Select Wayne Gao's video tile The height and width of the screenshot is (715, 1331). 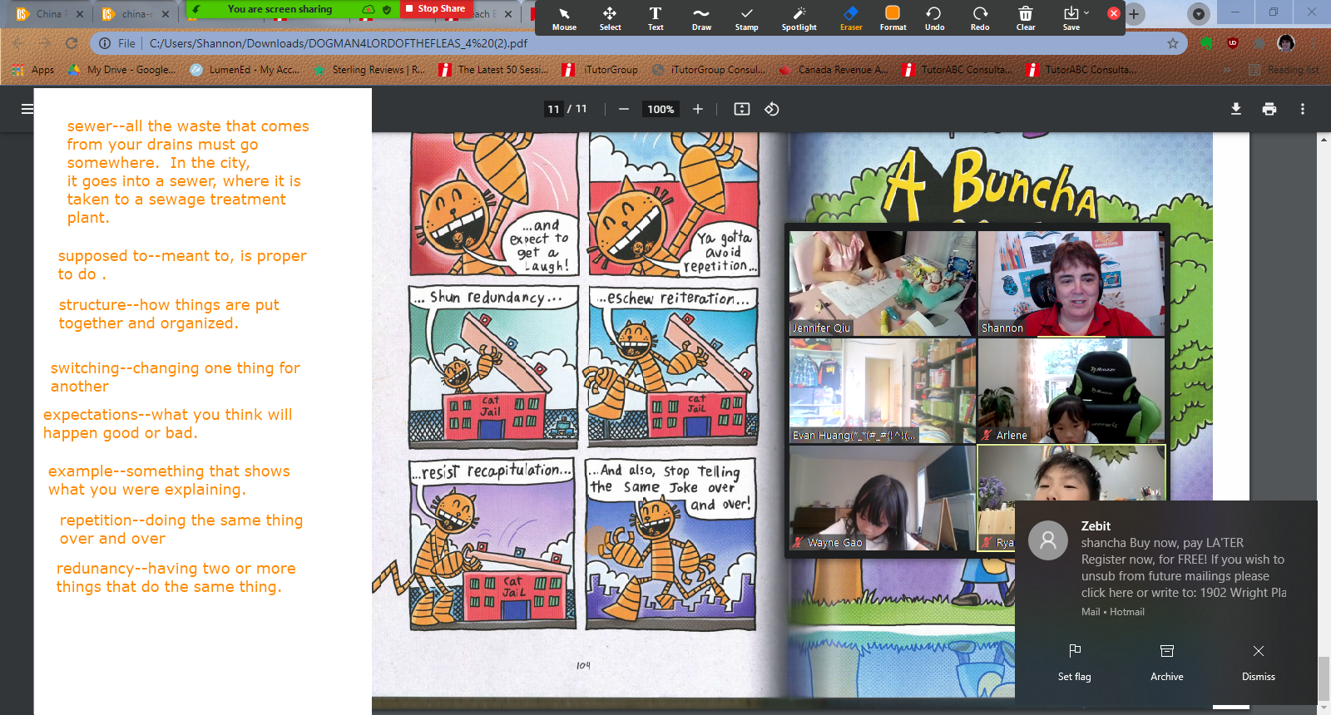883,498
